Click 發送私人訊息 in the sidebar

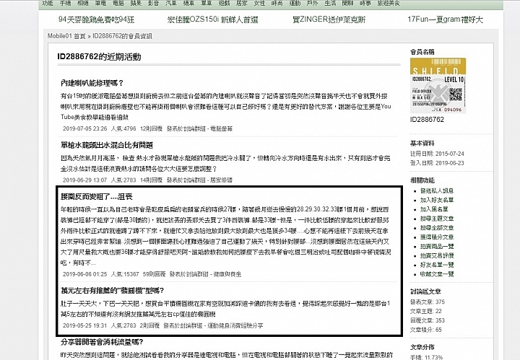tap(437, 190)
